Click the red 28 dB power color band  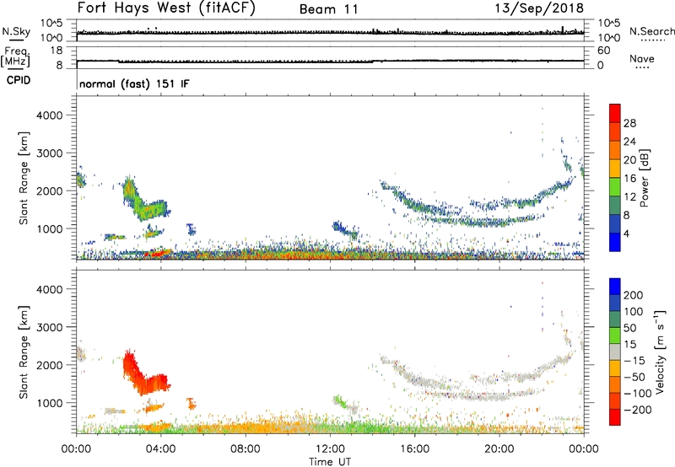coord(615,114)
